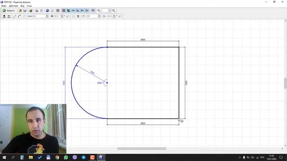This screenshot has width=287, height=161.
Task: Click the add node plus icon
Action: click(x=4, y=16)
